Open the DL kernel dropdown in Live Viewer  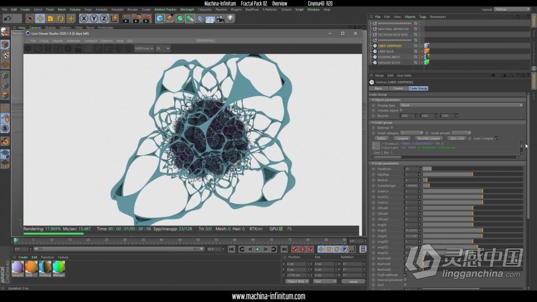point(163,49)
